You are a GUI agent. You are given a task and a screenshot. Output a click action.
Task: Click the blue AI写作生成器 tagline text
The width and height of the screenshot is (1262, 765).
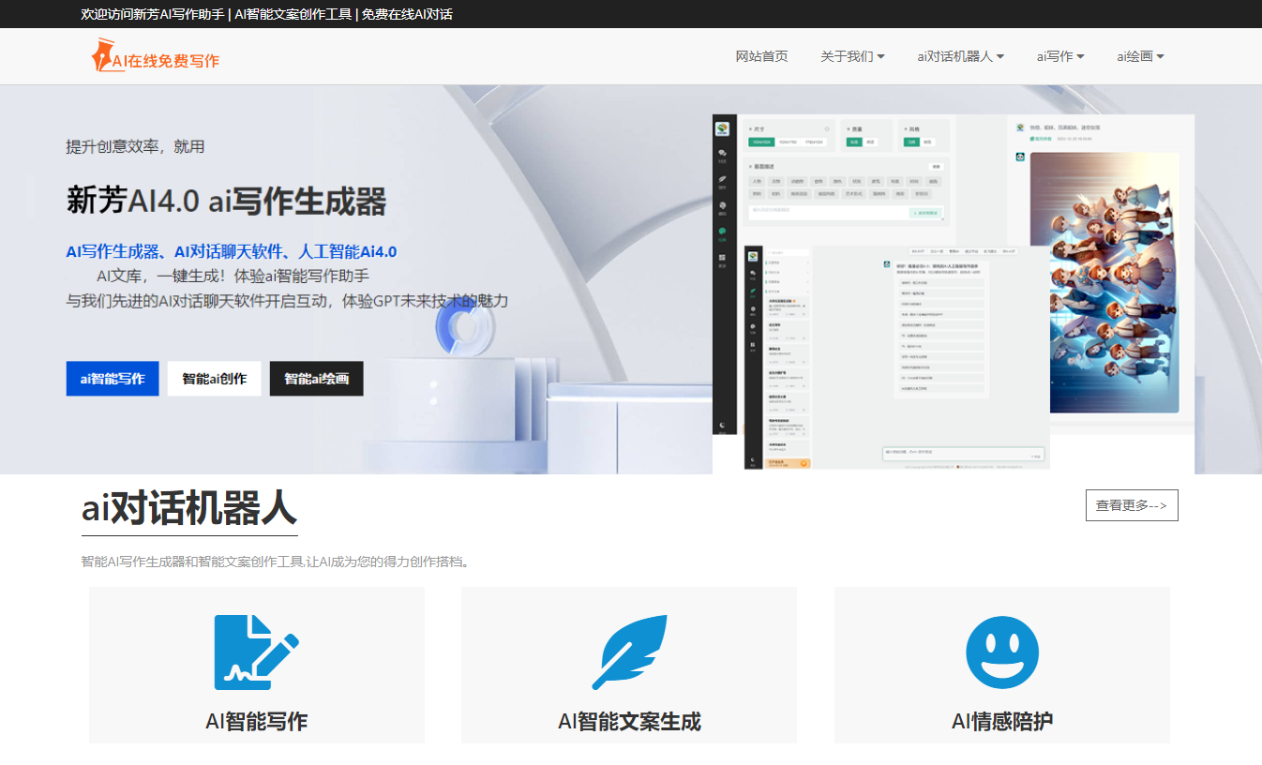point(231,251)
